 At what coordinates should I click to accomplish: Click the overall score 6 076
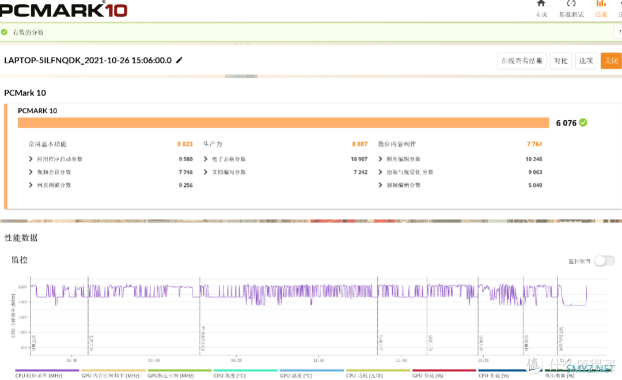click(566, 123)
